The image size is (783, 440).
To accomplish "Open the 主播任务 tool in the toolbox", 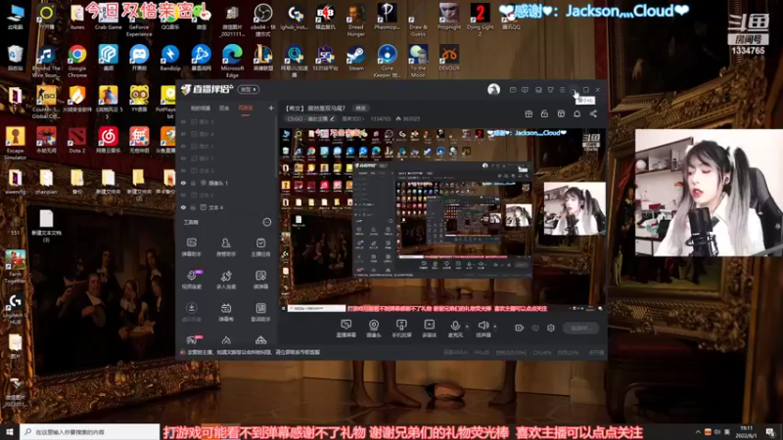I will 260,247.
